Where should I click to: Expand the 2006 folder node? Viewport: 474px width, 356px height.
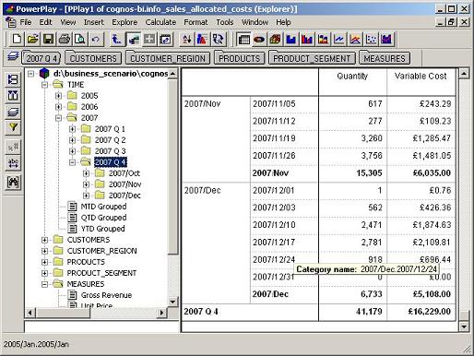58,107
